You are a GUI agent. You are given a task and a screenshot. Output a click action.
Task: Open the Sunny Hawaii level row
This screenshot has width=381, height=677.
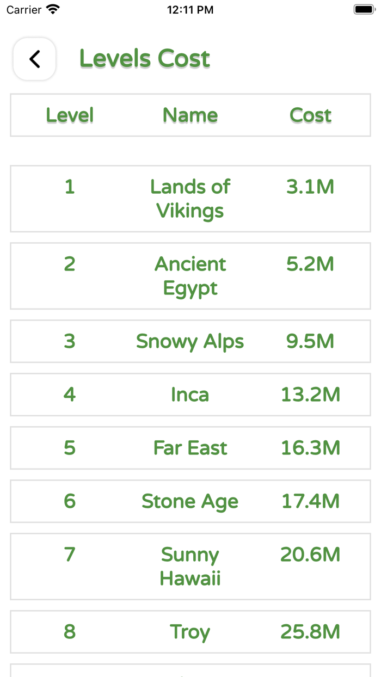tap(190, 567)
